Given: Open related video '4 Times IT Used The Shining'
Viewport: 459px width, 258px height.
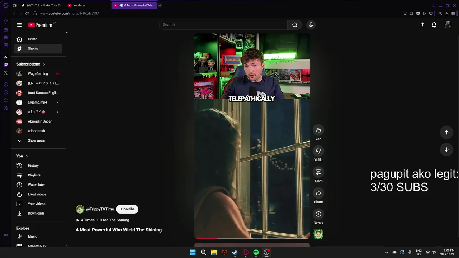Looking at the screenshot, I should point(103,220).
